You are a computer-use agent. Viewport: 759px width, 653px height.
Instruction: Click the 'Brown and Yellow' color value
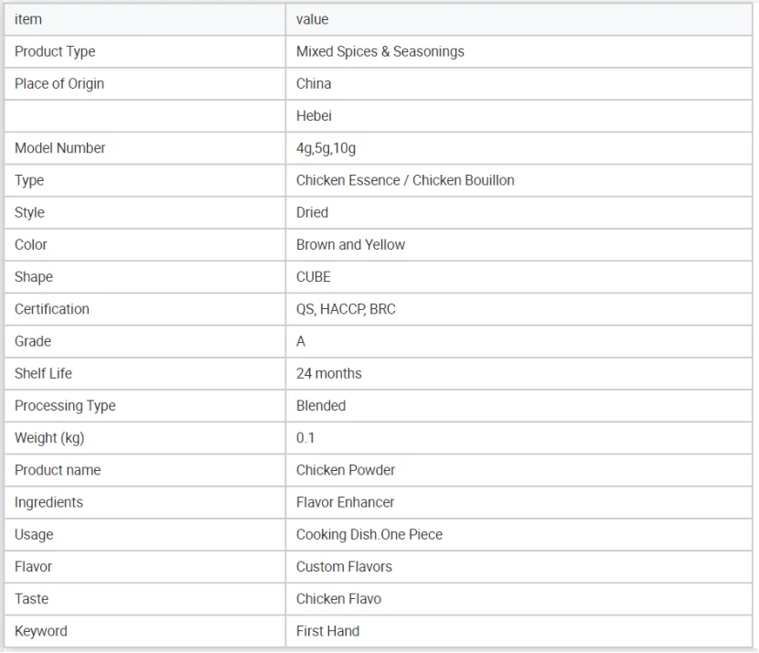tap(350, 244)
